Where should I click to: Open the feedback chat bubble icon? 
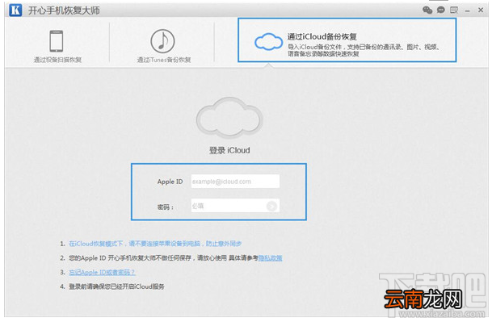coord(441,10)
